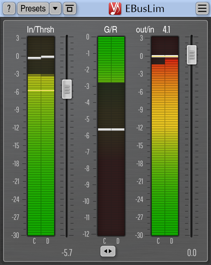This screenshot has width=211, height=265.
Task: Click the window size toggle icon
Action: 70,8
